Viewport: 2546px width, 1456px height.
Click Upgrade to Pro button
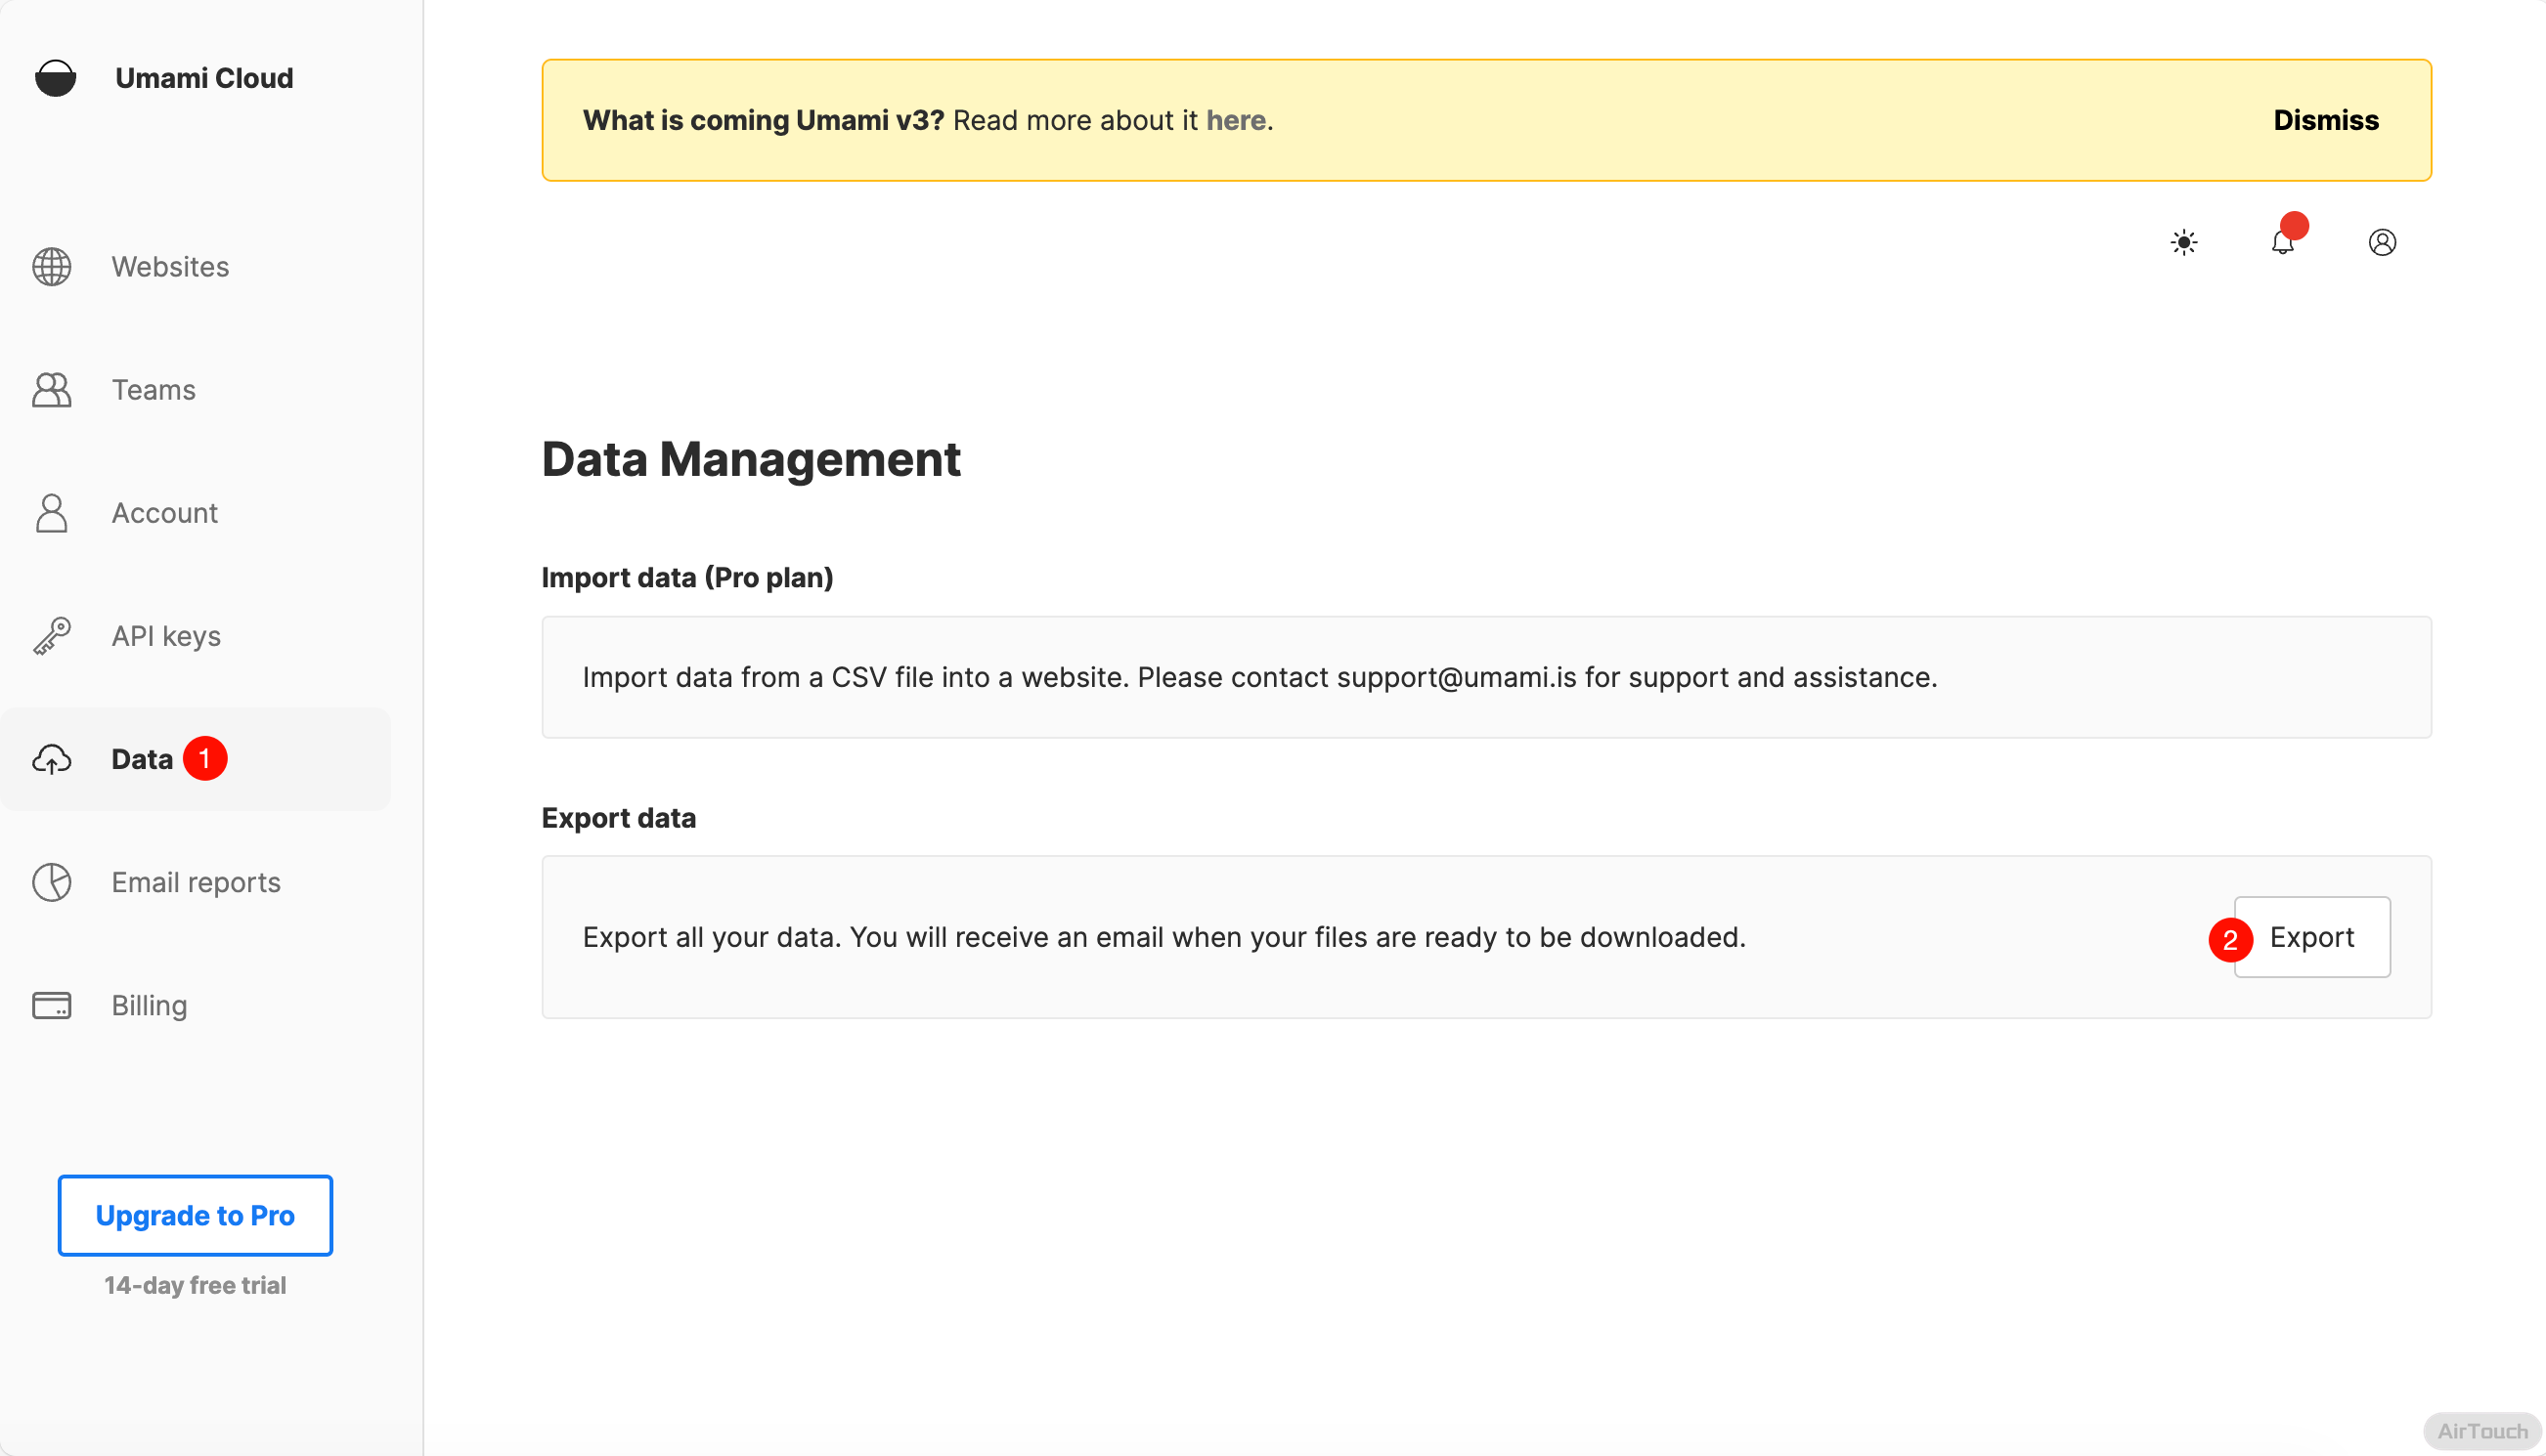[196, 1216]
